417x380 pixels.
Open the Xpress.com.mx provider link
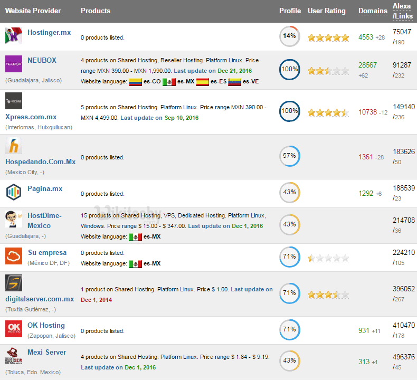coord(31,117)
